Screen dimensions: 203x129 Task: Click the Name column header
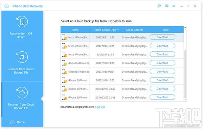pos(75,30)
